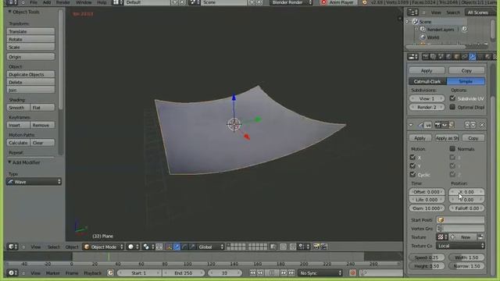Viewport: 500px width, 281px height.
Task: Toggle the Optimal Display checkbox
Action: pyautogui.click(x=452, y=107)
